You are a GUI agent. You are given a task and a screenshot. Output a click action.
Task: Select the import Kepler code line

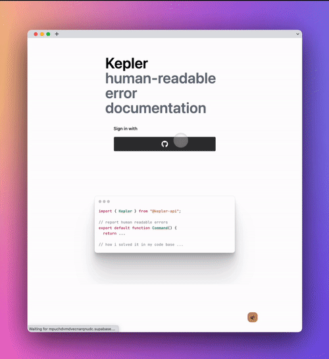tap(139, 211)
